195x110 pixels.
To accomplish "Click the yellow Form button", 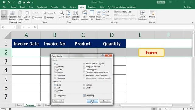I will point(151,53).
